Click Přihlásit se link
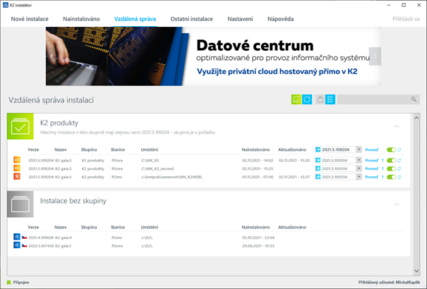 [x=406, y=19]
